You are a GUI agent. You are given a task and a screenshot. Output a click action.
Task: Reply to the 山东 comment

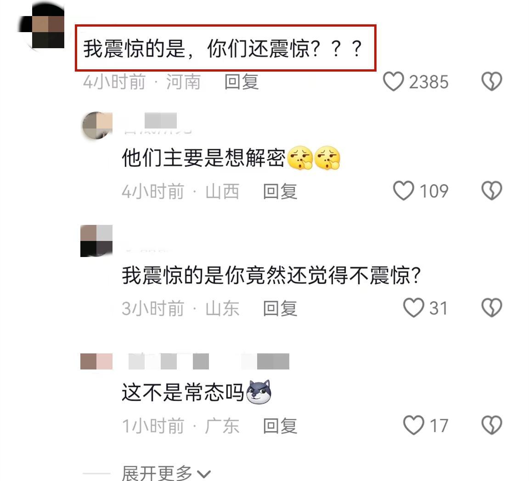pos(280,308)
